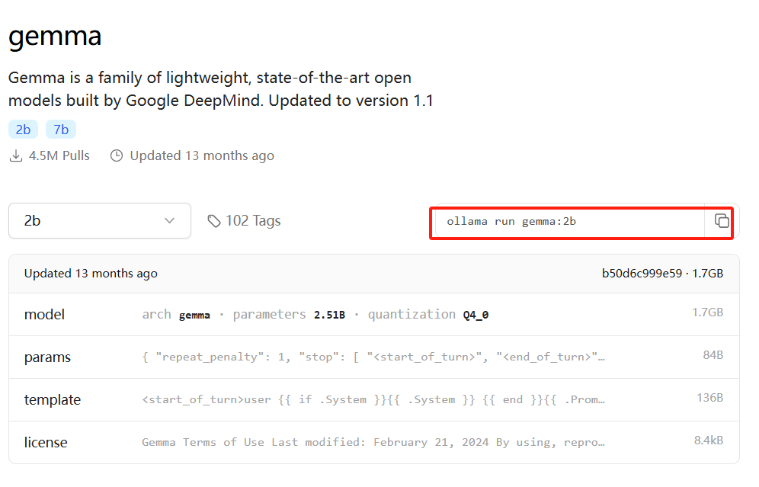Click the 2b size tag badge
Image resolution: width=759 pixels, height=487 pixels.
pos(23,130)
